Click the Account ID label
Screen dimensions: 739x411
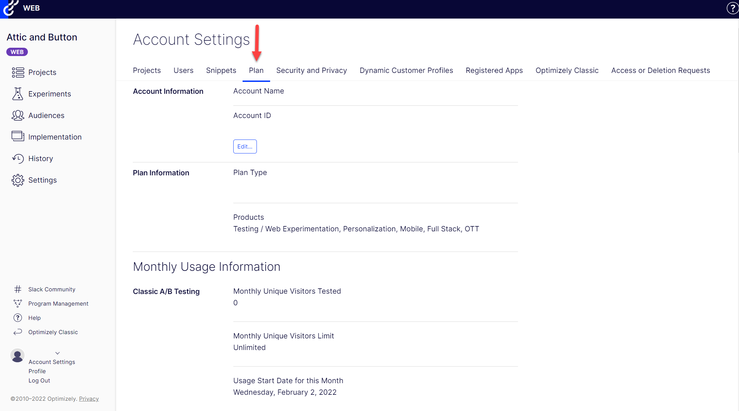tap(252, 115)
